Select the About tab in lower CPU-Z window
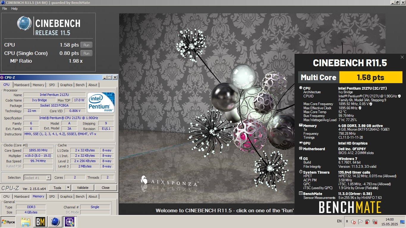Screen dimensions: 406x228 point(93,197)
